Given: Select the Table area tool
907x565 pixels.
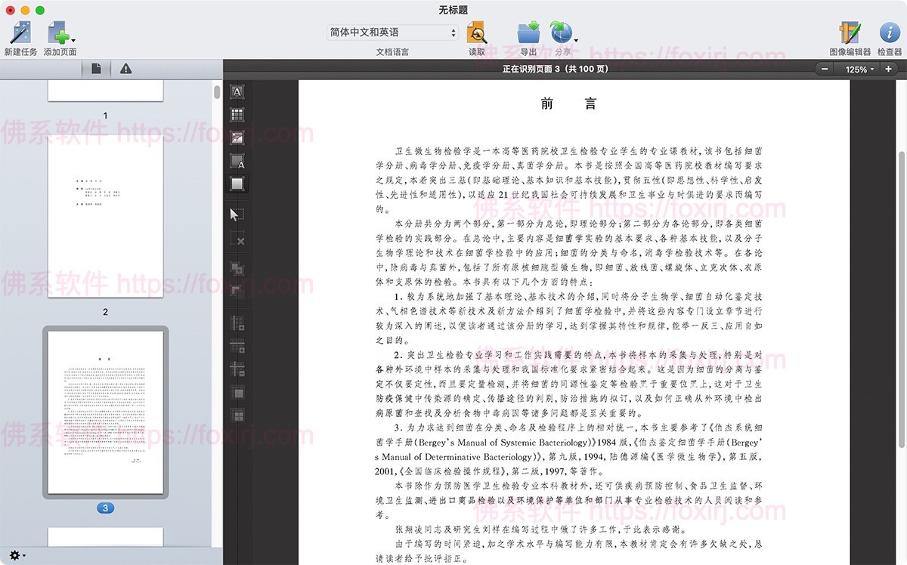Looking at the screenshot, I should tap(237, 114).
